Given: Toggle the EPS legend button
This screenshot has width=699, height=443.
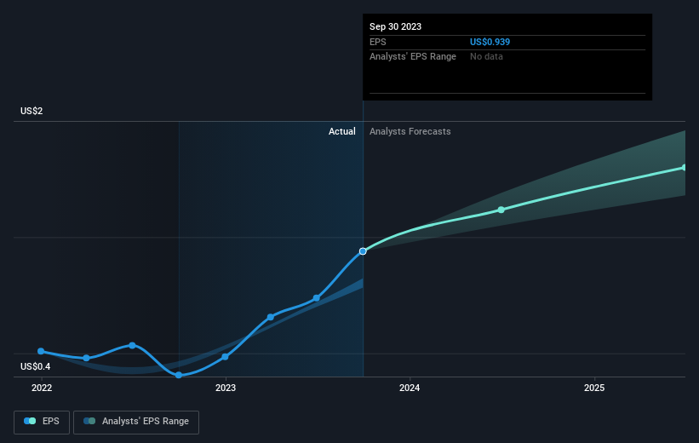Looking at the screenshot, I should coord(42,422).
